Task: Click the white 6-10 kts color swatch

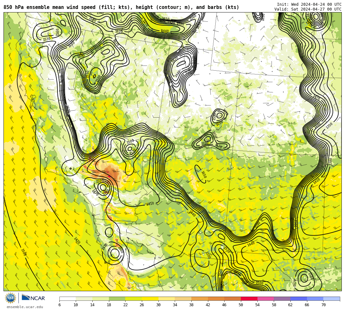Action: [x=67, y=299]
